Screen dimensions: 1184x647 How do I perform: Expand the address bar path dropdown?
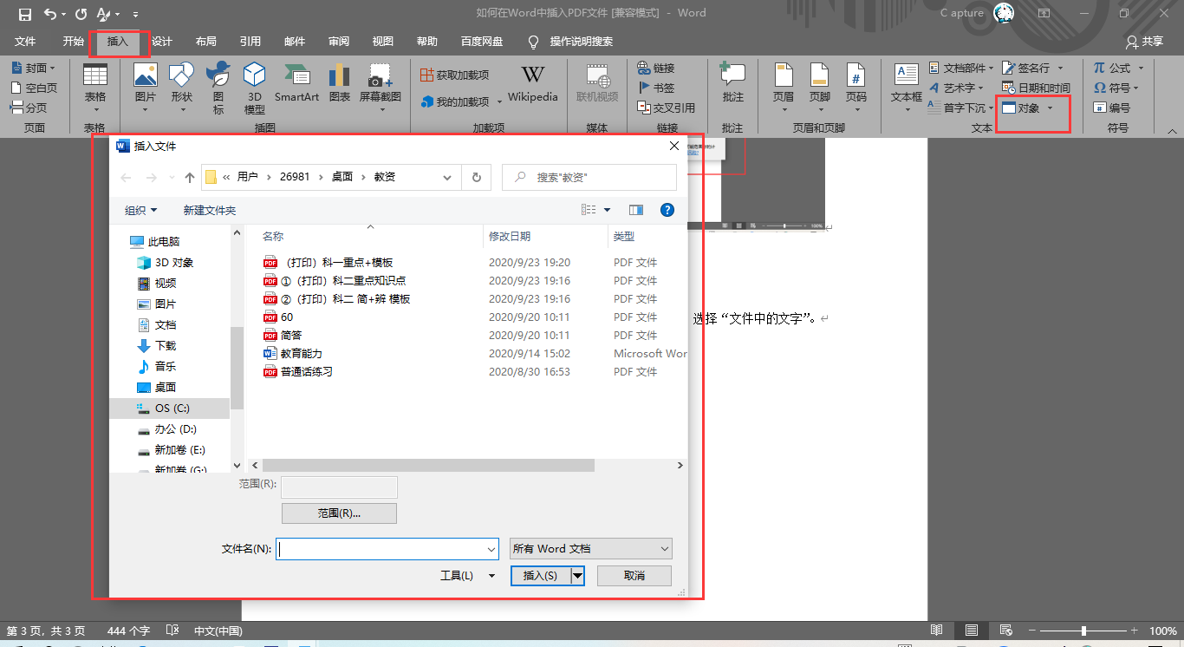[x=447, y=177]
